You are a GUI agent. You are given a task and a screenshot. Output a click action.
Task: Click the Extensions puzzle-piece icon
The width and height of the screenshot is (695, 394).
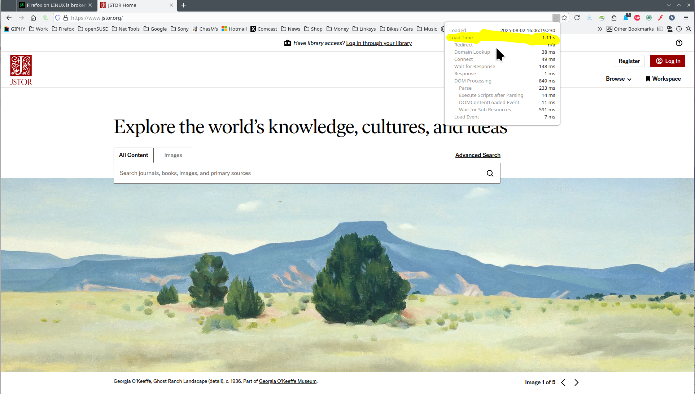coord(614,18)
